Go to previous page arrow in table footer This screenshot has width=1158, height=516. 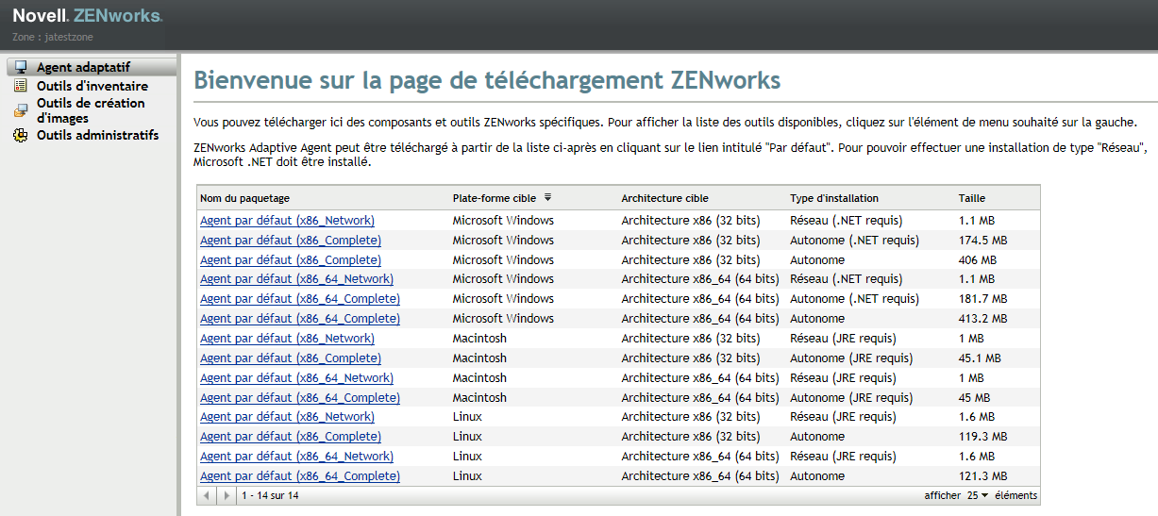(208, 495)
